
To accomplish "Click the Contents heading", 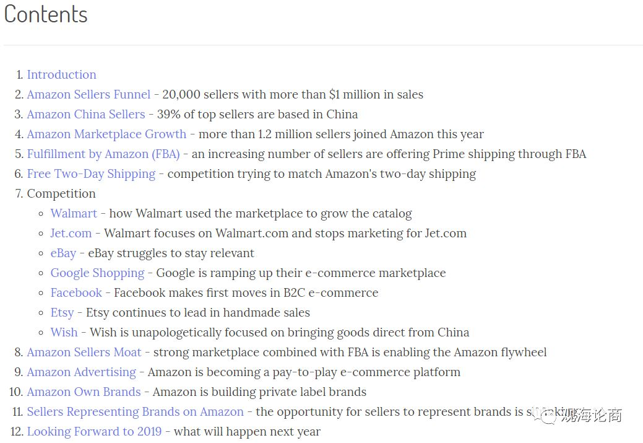I will pyautogui.click(x=46, y=14).
